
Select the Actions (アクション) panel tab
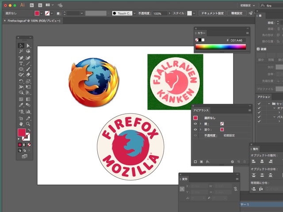(264, 97)
